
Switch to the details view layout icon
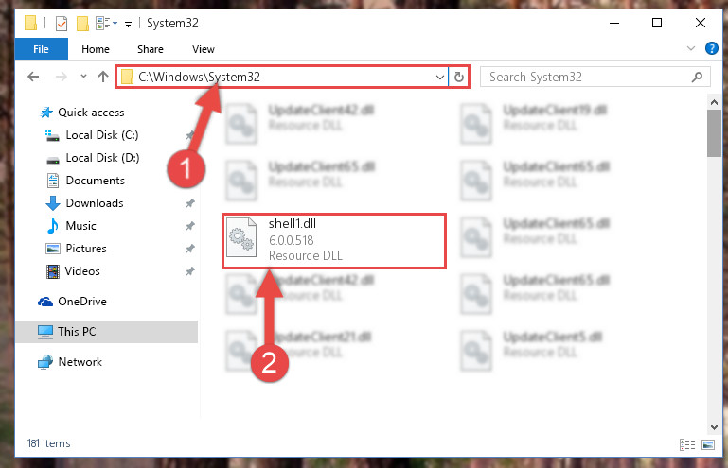(x=686, y=444)
